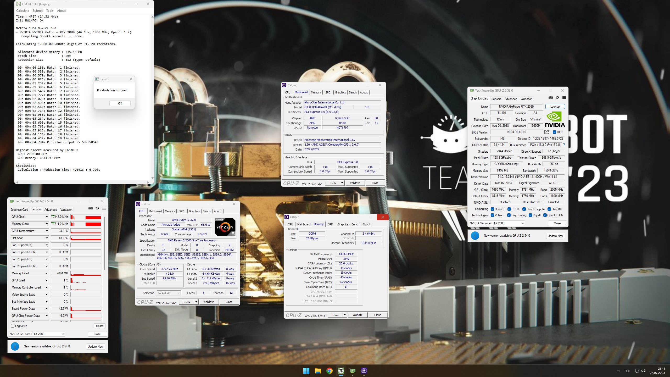Click refresh icon in right GPU-Z window
This screenshot has height=377, width=670.
point(557,97)
